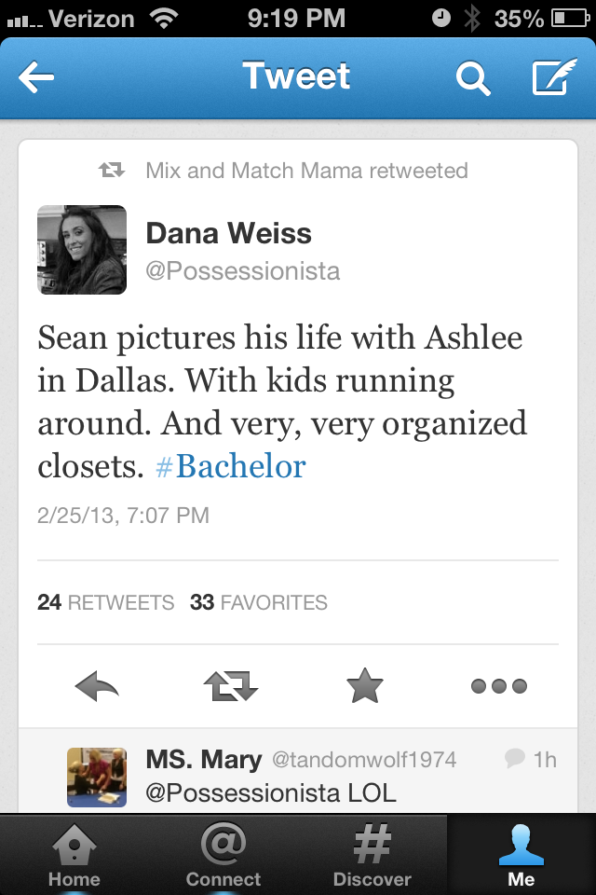Switch to the Home tab
Viewport: 596px width, 895px height.
pyautogui.click(x=74, y=854)
